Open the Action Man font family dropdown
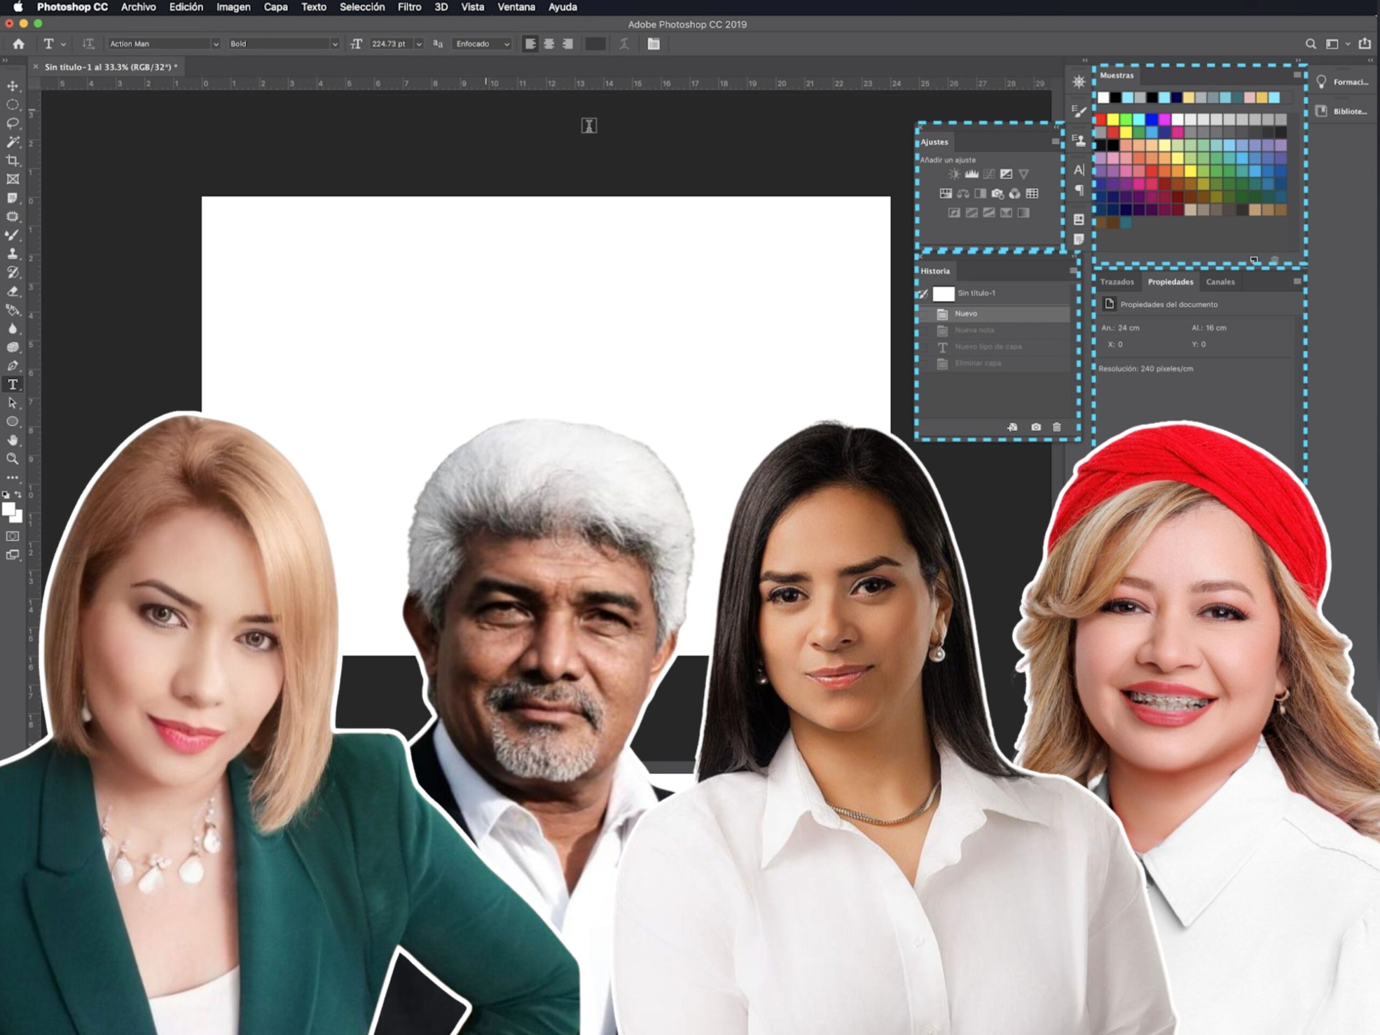This screenshot has height=1035, width=1380. (x=215, y=44)
